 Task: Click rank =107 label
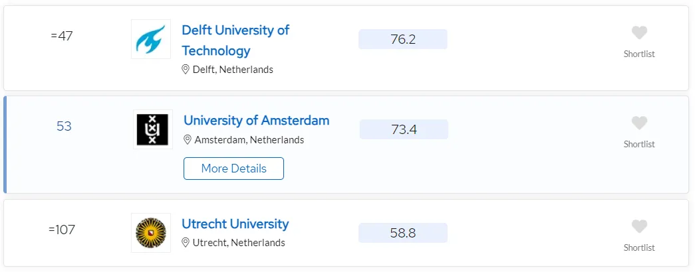pos(62,230)
